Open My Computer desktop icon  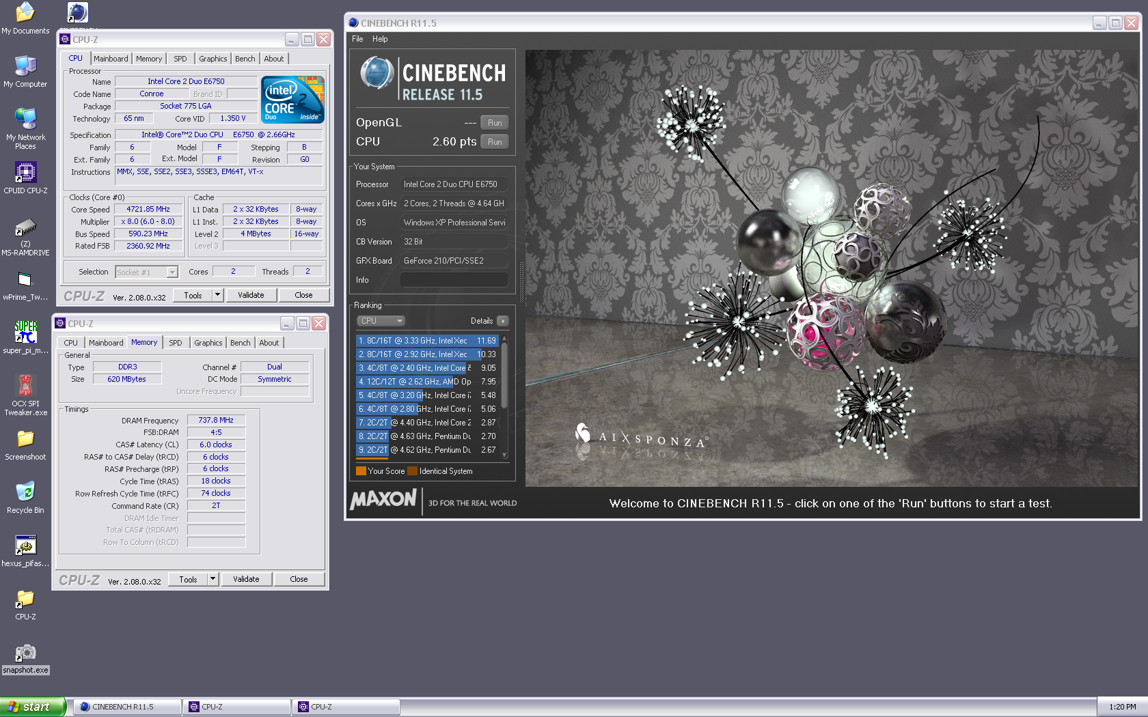(25, 72)
